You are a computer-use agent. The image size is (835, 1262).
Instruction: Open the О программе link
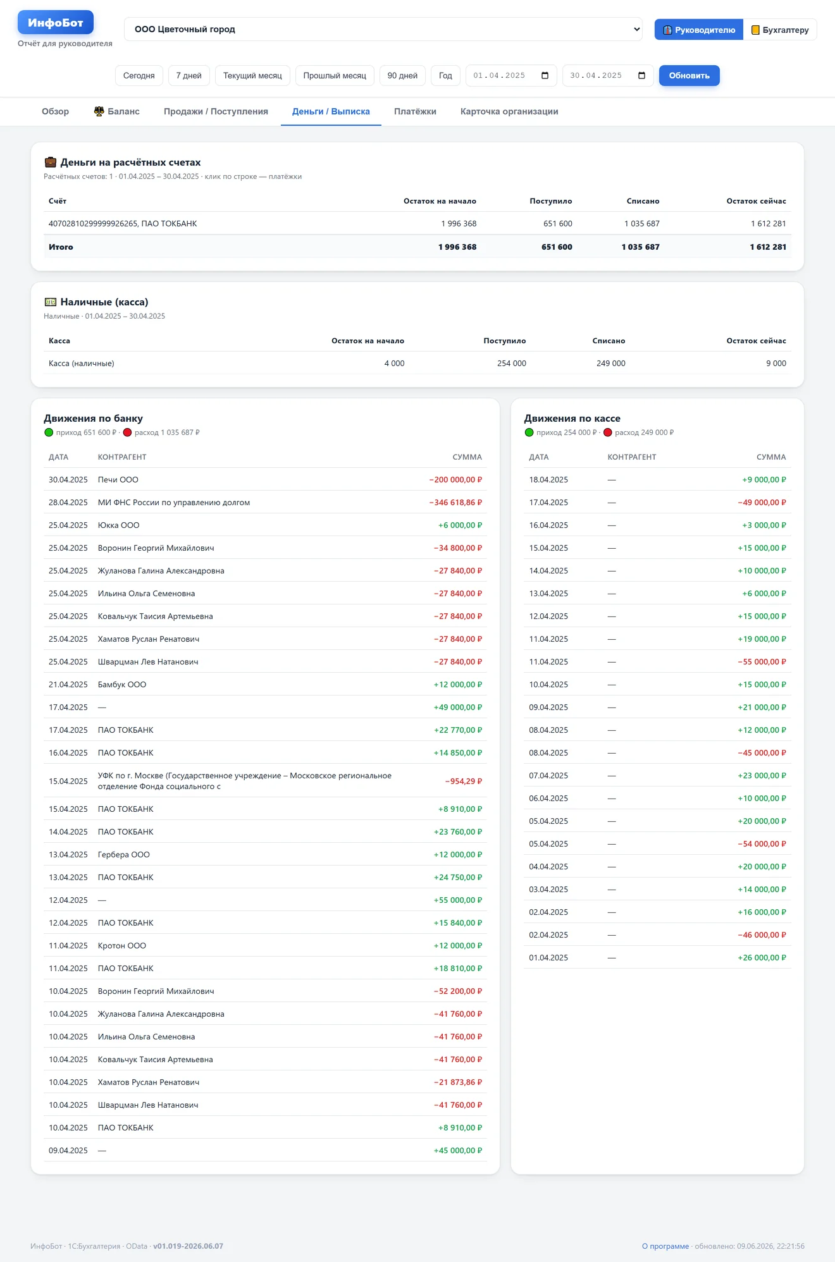tap(665, 1246)
